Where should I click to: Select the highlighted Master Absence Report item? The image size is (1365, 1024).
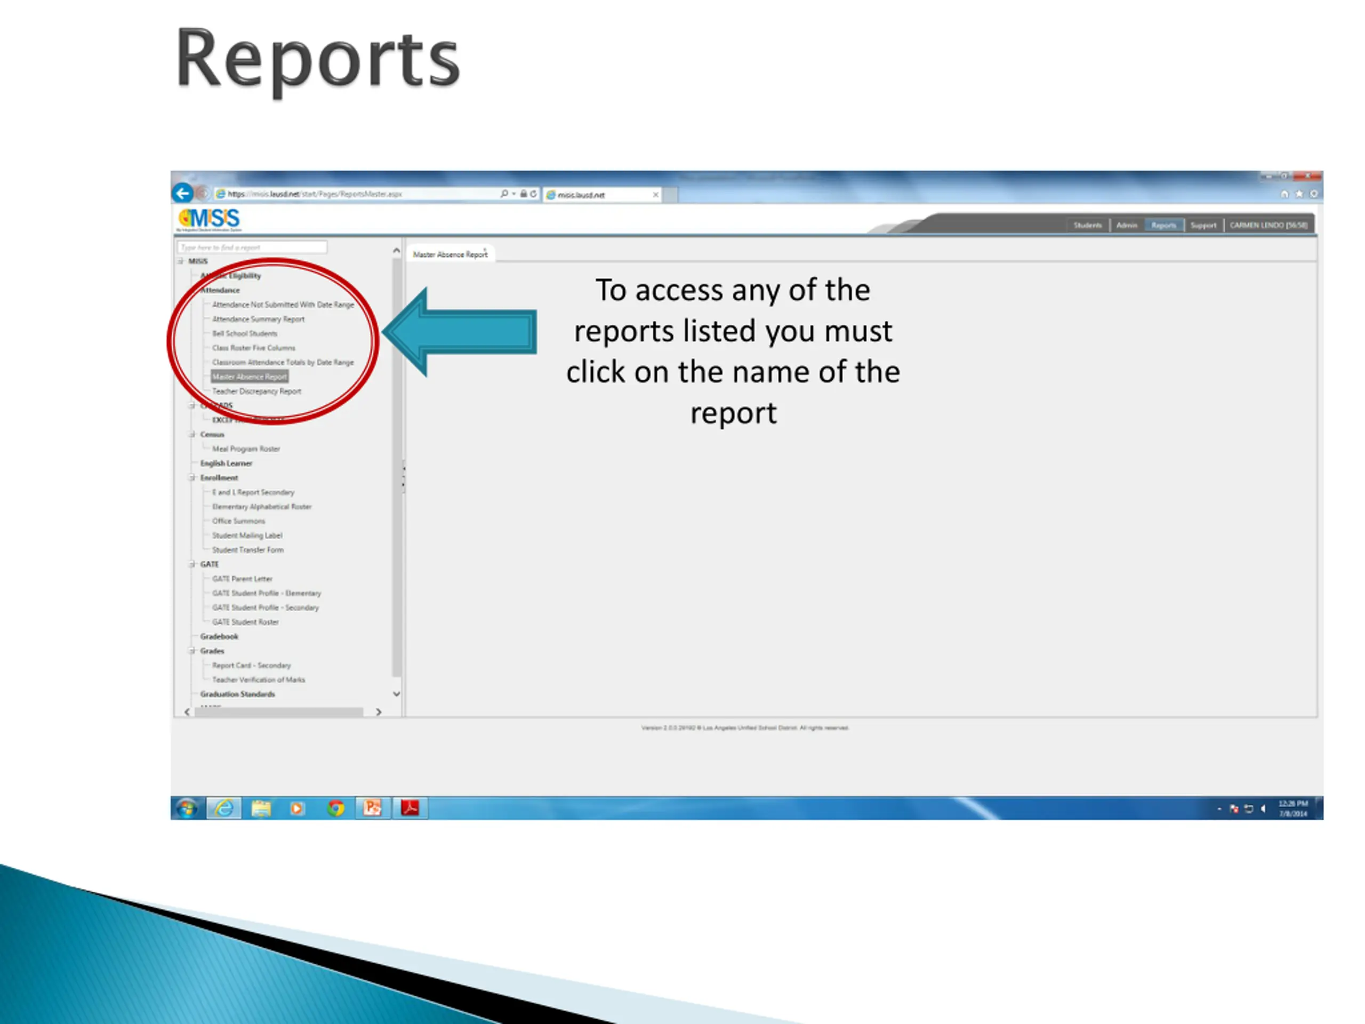[250, 377]
